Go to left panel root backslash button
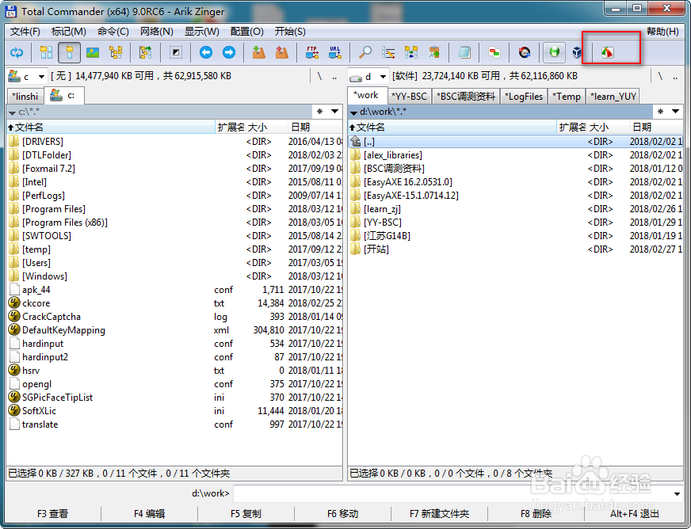The height and width of the screenshot is (529, 691). (319, 77)
